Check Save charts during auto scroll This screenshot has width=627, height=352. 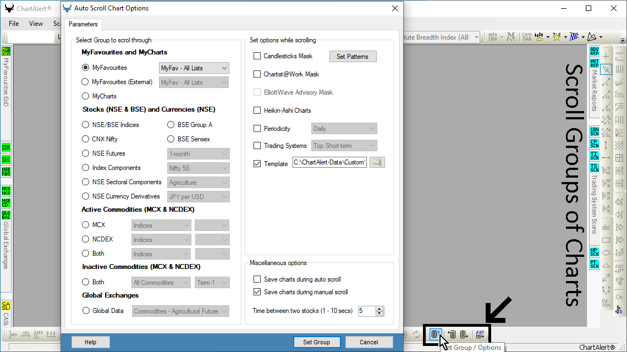(257, 279)
